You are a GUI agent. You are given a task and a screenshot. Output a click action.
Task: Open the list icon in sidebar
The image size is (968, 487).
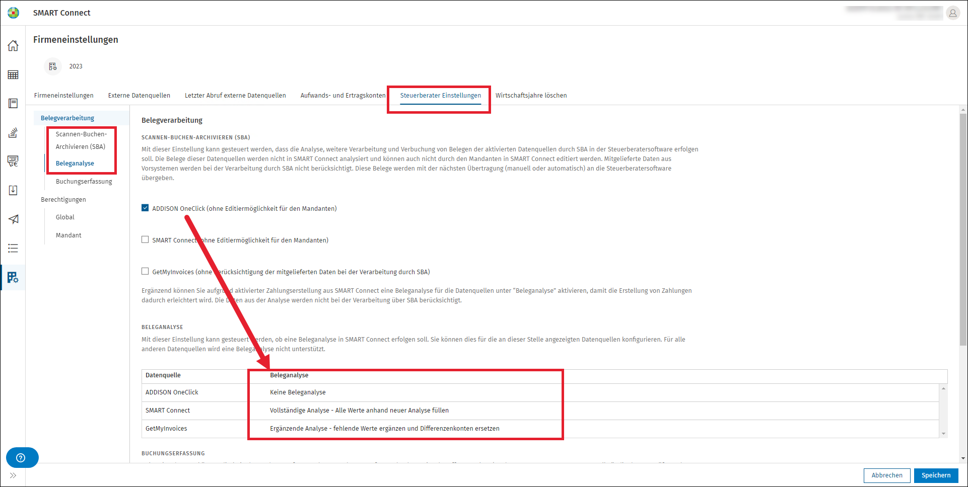[x=13, y=249]
